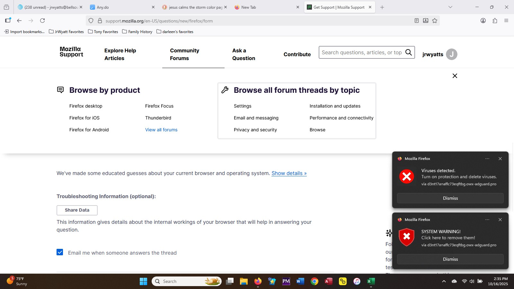Open View all forums link
The width and height of the screenshot is (514, 289).
[x=161, y=130]
